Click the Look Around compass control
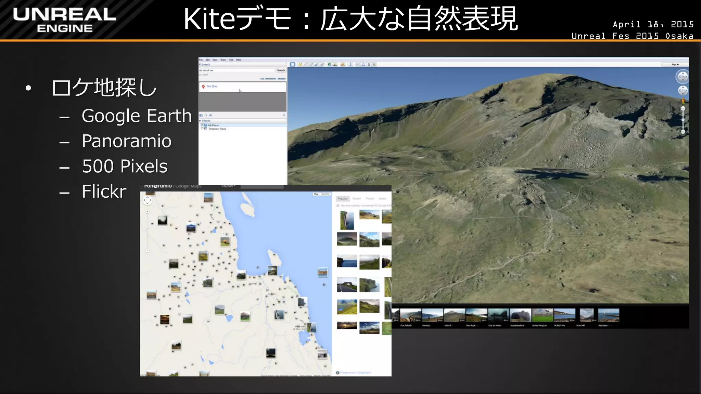This screenshot has height=394, width=701. [x=683, y=77]
